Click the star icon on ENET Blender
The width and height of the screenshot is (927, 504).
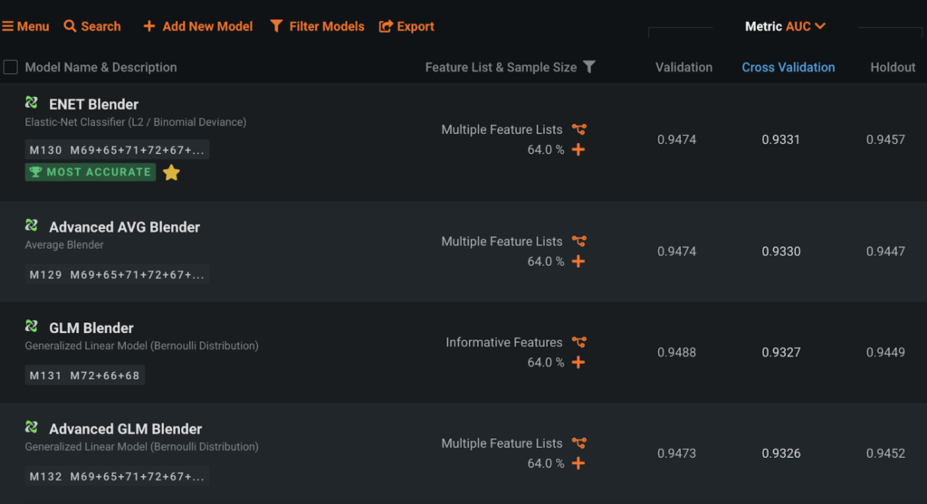[171, 172]
